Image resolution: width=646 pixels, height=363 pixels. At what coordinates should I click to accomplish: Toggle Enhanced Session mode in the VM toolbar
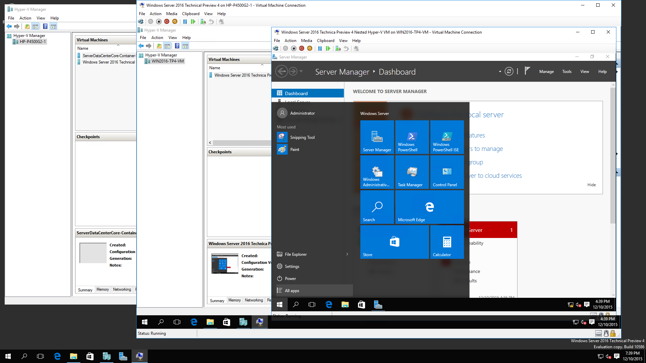click(356, 48)
